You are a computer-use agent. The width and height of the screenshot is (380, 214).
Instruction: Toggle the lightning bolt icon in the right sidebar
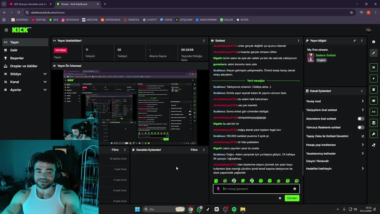point(374,78)
